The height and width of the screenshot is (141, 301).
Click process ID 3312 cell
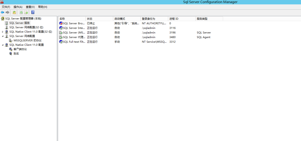tap(172, 42)
